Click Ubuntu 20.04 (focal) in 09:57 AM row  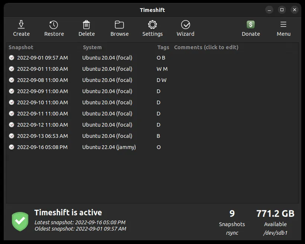pos(107,58)
